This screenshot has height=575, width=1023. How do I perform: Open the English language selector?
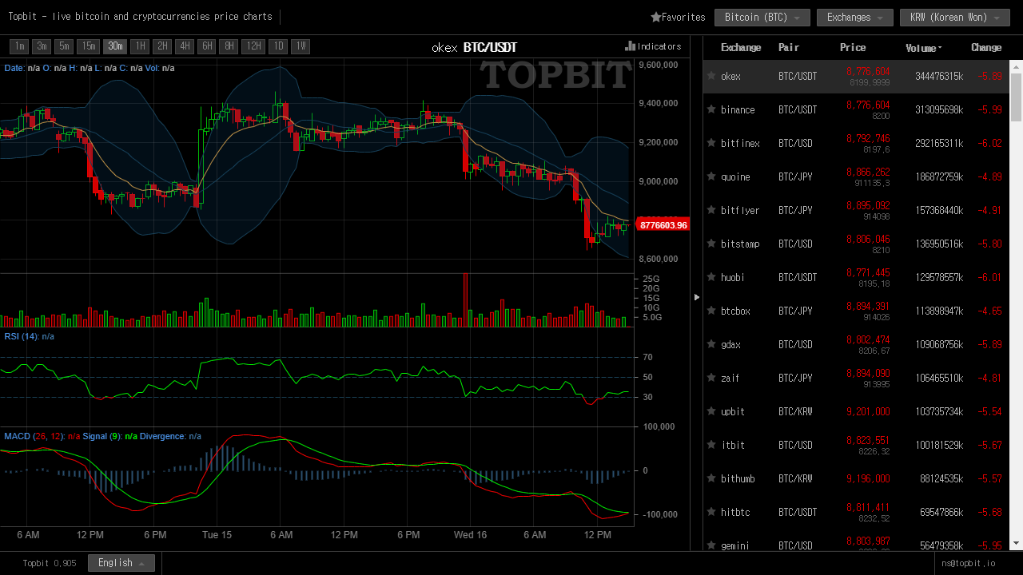pos(121,563)
